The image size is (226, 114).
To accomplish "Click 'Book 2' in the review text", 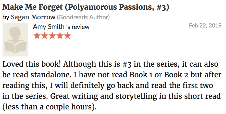I will click(x=177, y=75).
